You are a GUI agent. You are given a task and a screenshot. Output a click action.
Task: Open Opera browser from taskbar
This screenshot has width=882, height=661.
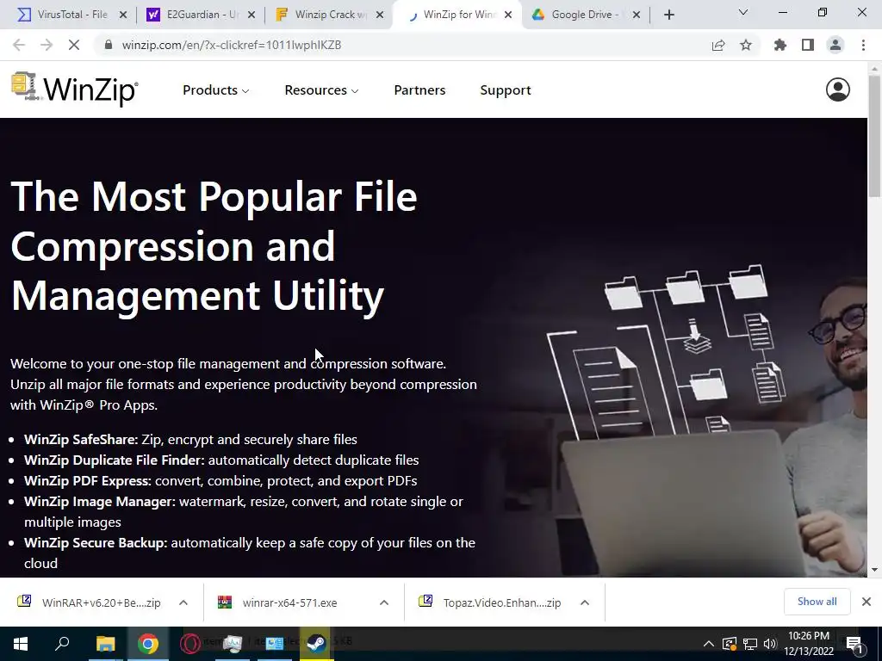[x=190, y=643]
